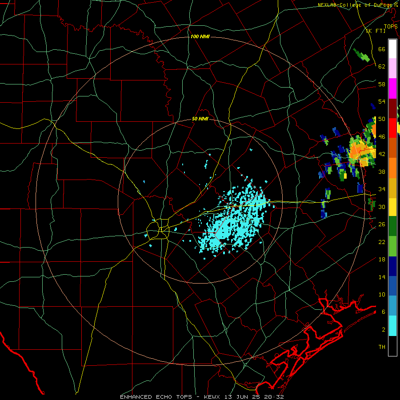Click the '30' legend value
400x400 pixels.
coord(382,207)
